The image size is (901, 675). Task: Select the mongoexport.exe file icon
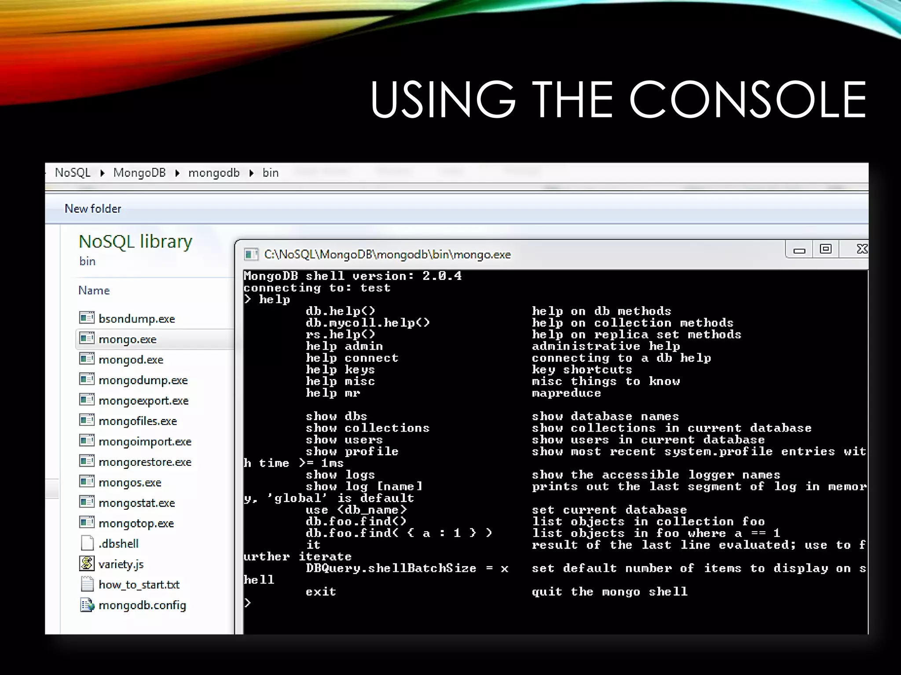(87, 400)
